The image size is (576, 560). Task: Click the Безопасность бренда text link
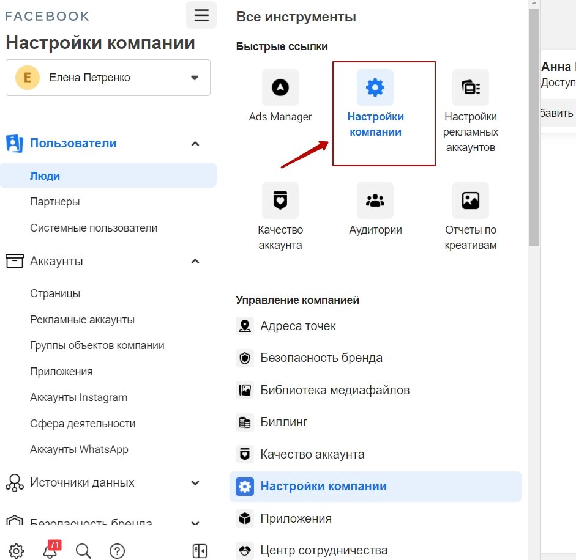point(321,358)
